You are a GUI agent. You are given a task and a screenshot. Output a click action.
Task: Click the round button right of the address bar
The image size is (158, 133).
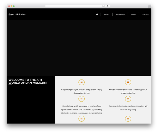tap(107, 6)
